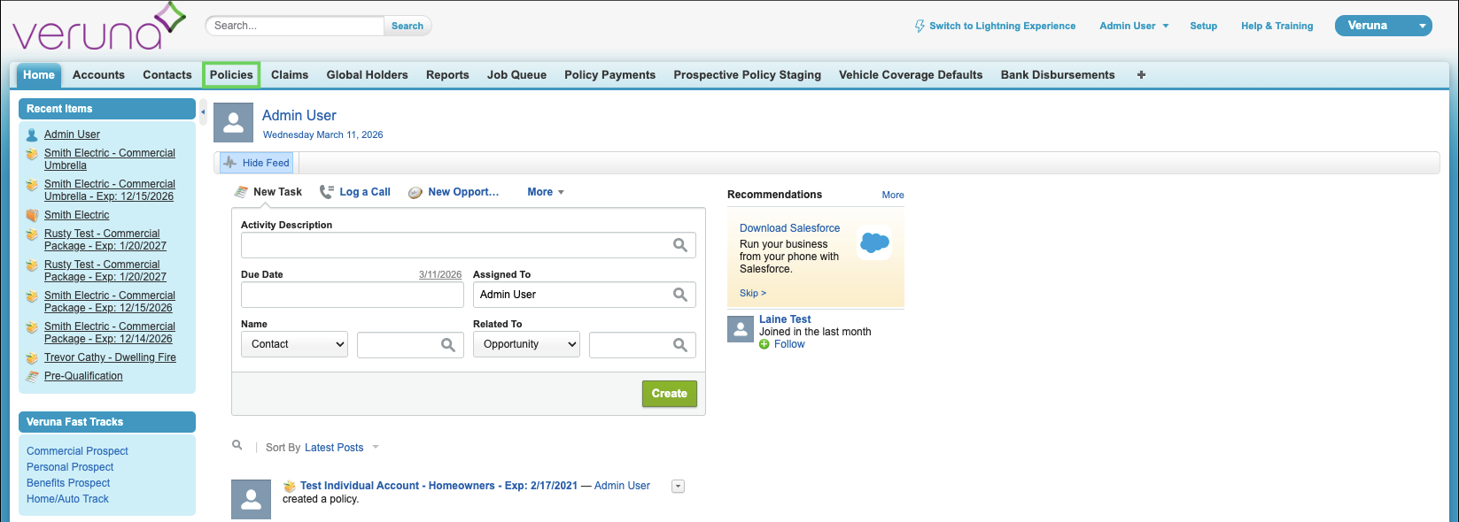Open Home/Auto Track link

(x=67, y=499)
